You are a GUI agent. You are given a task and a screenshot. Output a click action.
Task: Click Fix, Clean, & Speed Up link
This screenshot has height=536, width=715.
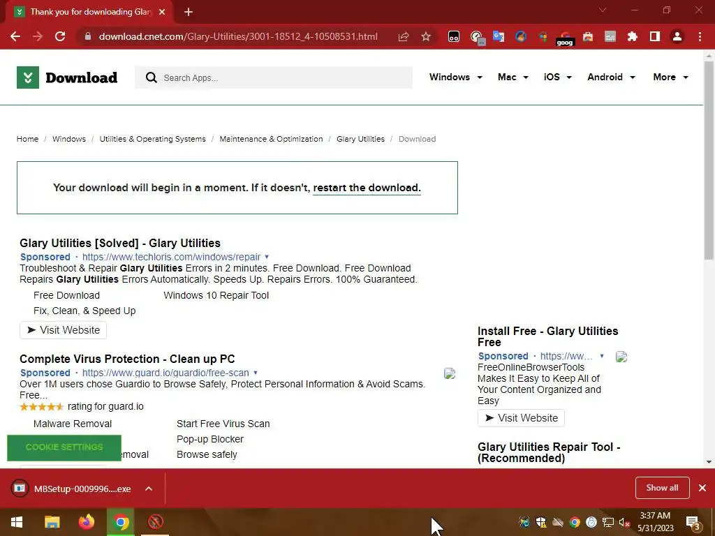coord(84,311)
